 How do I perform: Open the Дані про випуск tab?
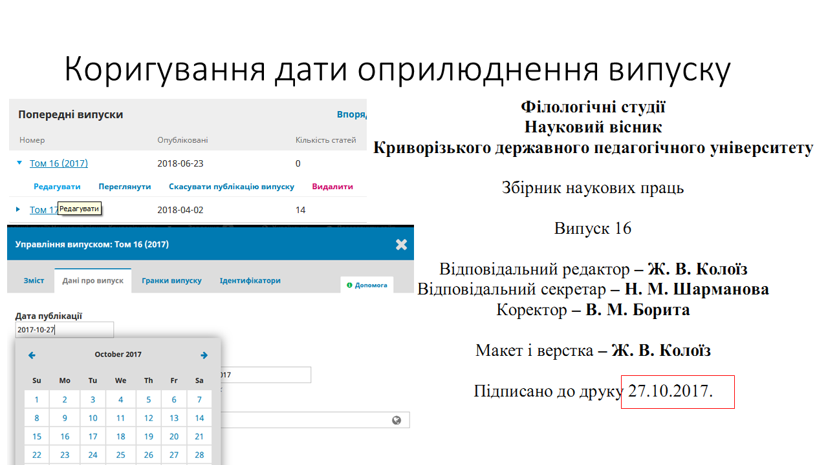pos(93,281)
